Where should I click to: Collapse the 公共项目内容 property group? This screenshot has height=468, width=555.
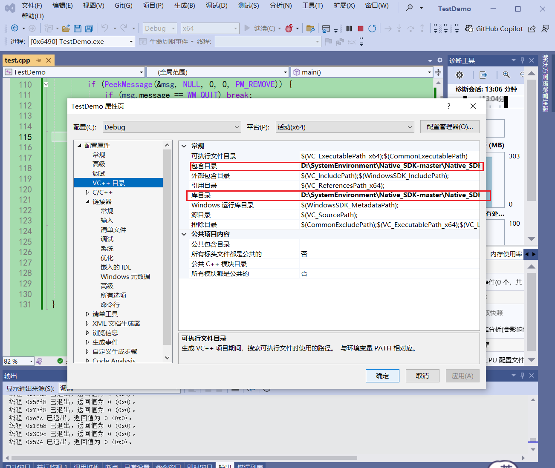coord(184,234)
